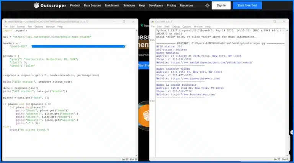Open the Help menu in the website navbar

tap(142, 5)
